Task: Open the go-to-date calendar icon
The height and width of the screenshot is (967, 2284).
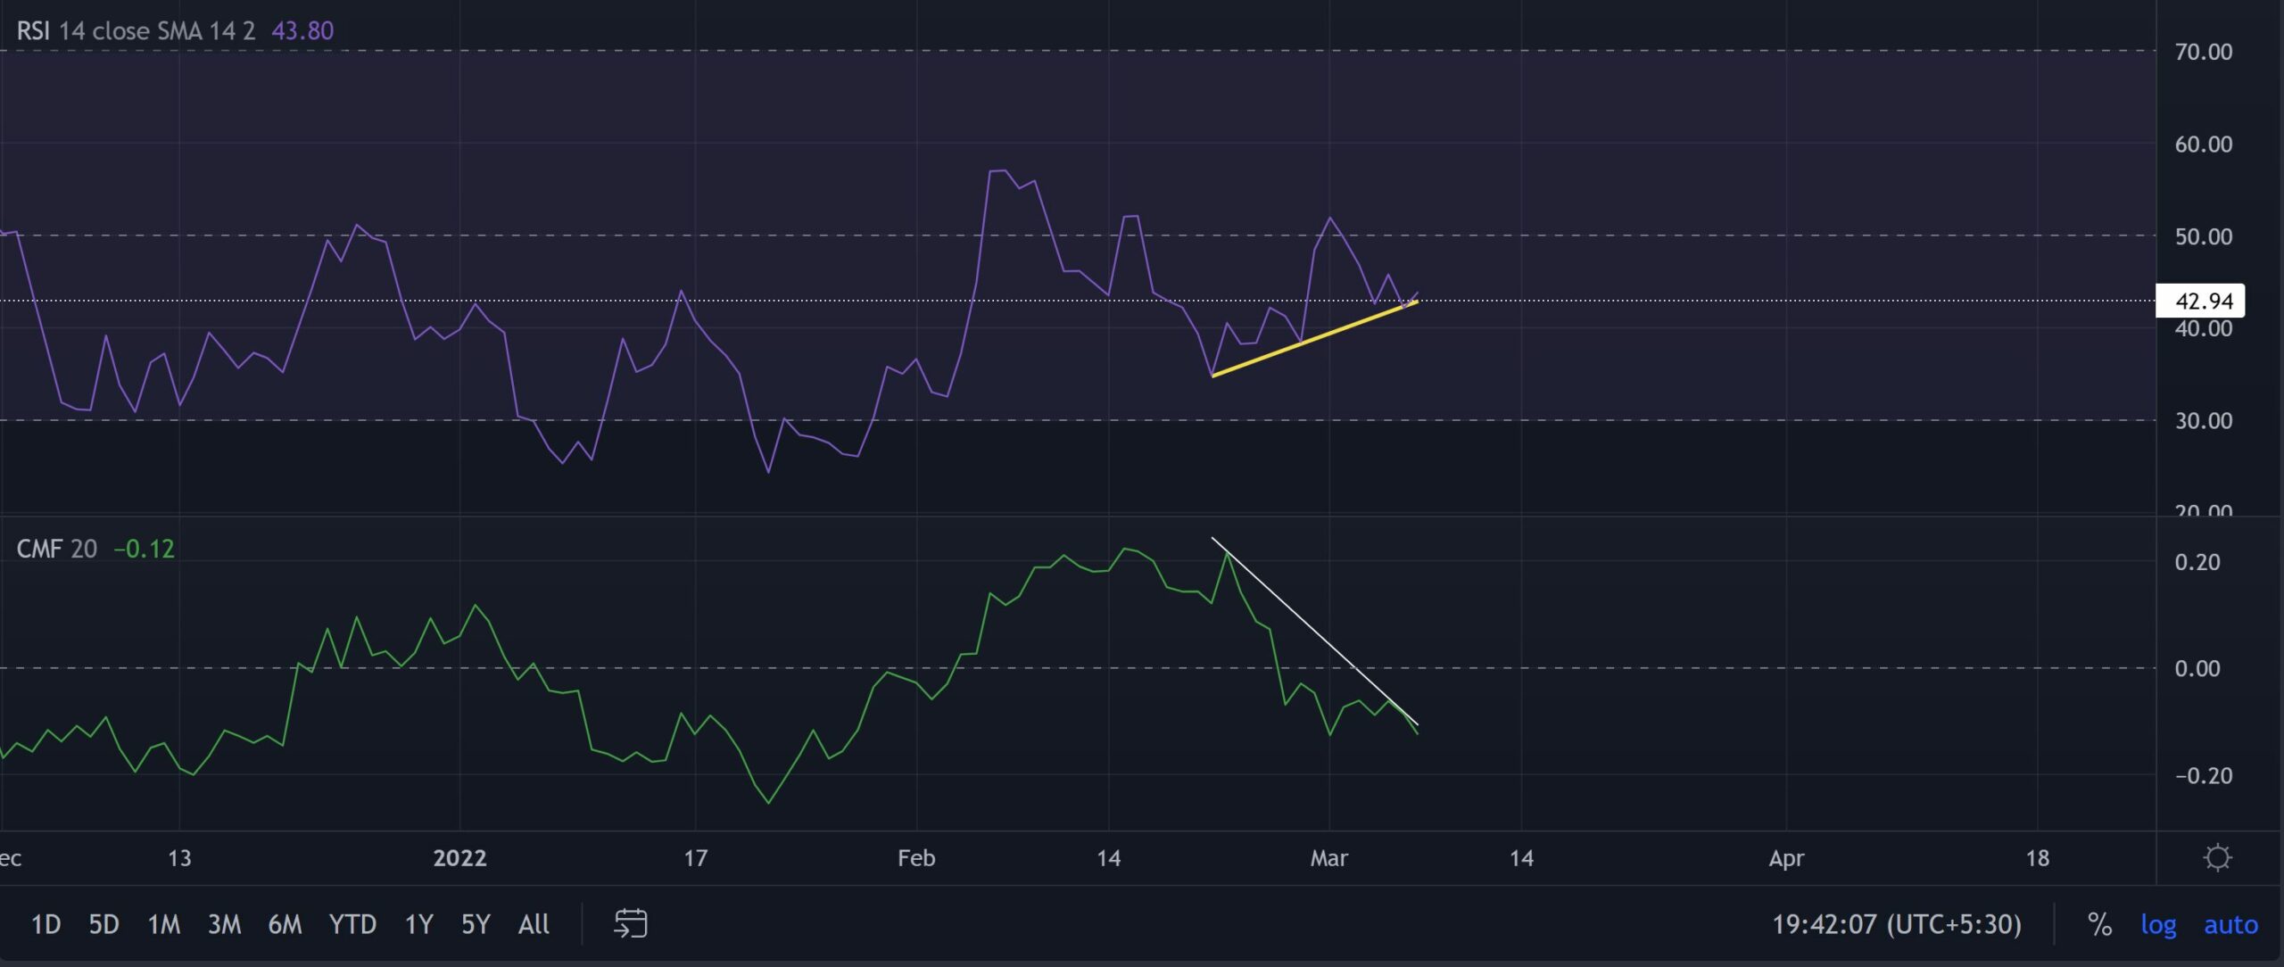Action: click(x=631, y=923)
